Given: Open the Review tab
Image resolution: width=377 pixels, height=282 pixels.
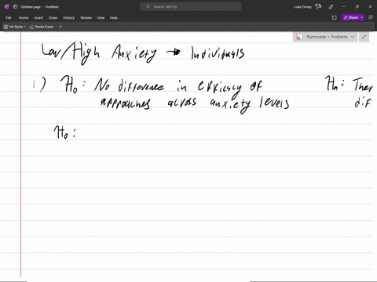Looking at the screenshot, I should click(x=86, y=18).
